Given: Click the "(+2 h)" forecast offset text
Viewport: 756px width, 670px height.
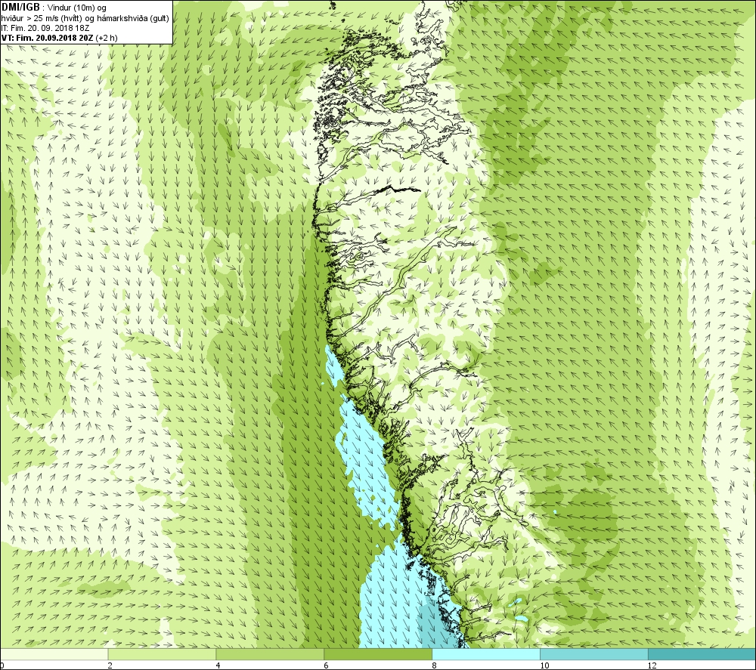Looking at the screenshot, I should point(107,38).
